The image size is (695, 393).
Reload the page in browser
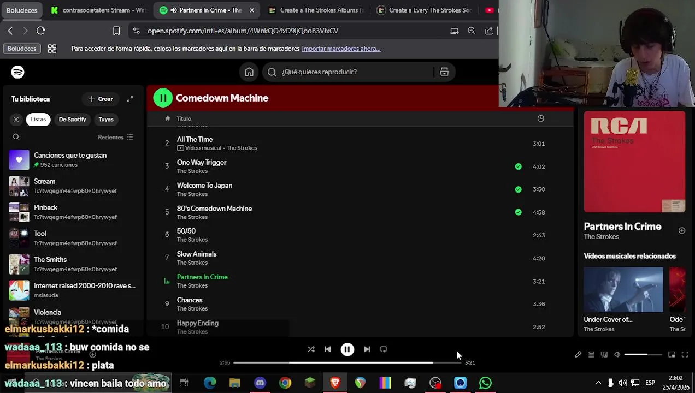[41, 31]
